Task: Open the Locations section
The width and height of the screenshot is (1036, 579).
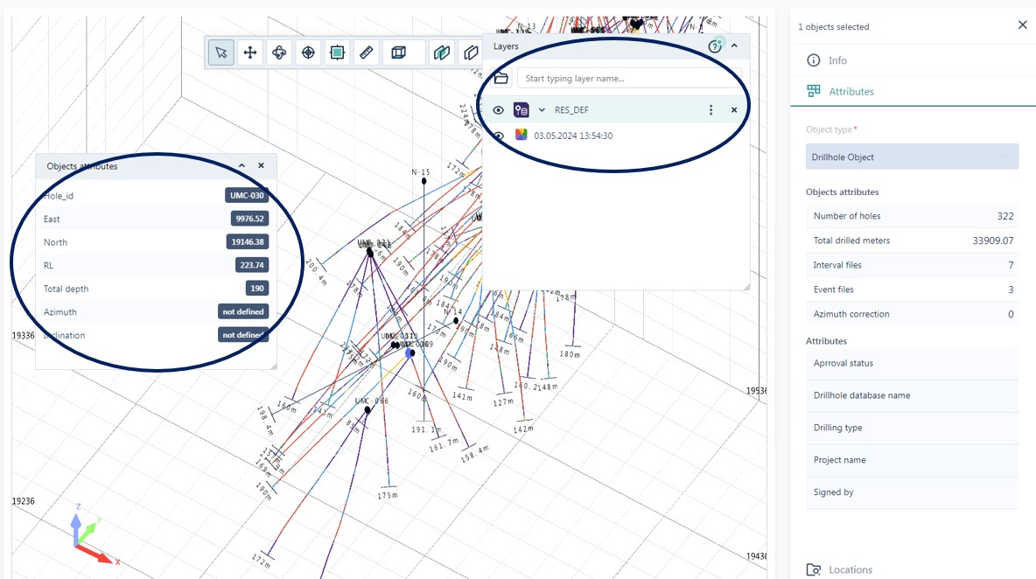Action: [850, 569]
